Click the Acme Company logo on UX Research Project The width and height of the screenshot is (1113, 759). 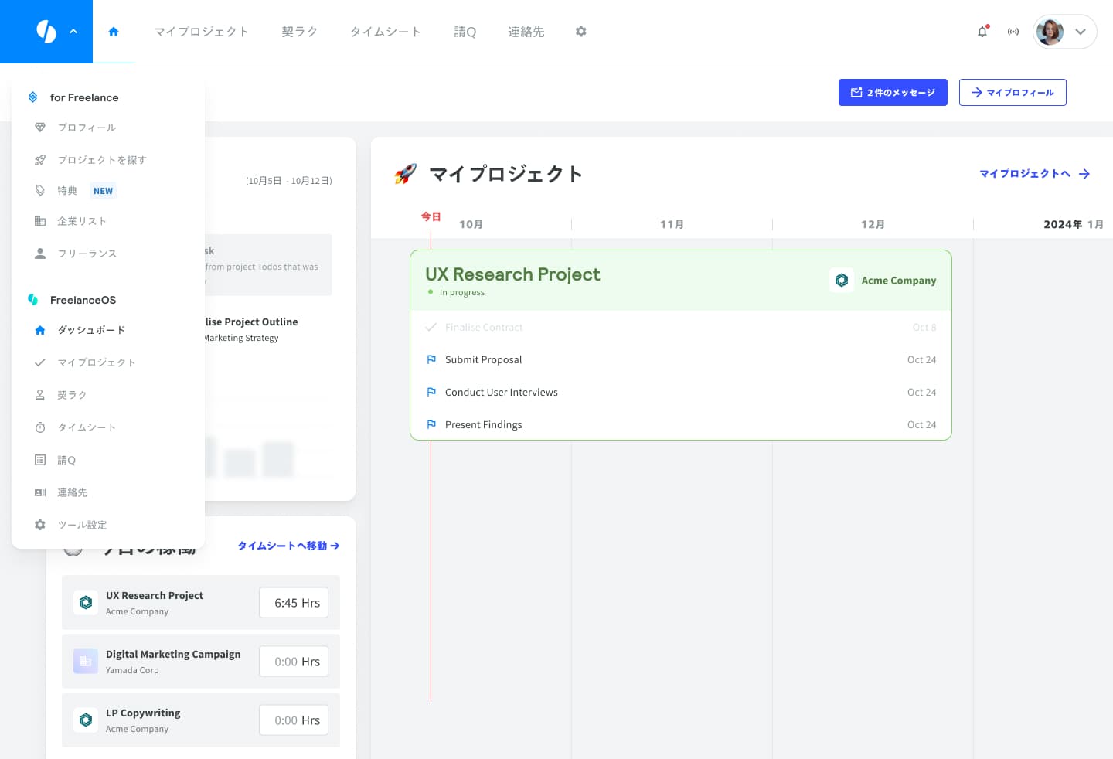pyautogui.click(x=842, y=280)
